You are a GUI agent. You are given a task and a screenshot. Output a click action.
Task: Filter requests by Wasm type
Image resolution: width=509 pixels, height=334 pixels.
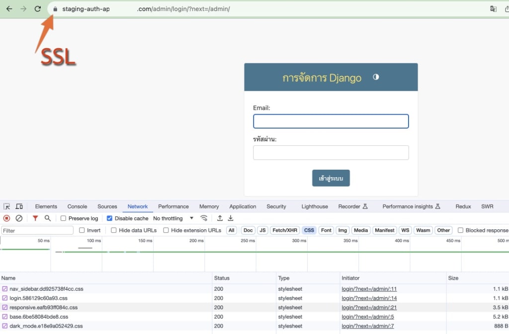423,230
